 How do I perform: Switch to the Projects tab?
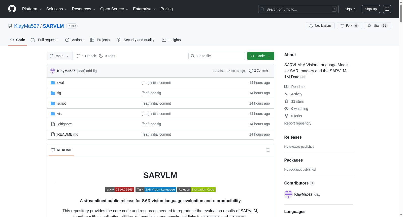click(x=100, y=40)
